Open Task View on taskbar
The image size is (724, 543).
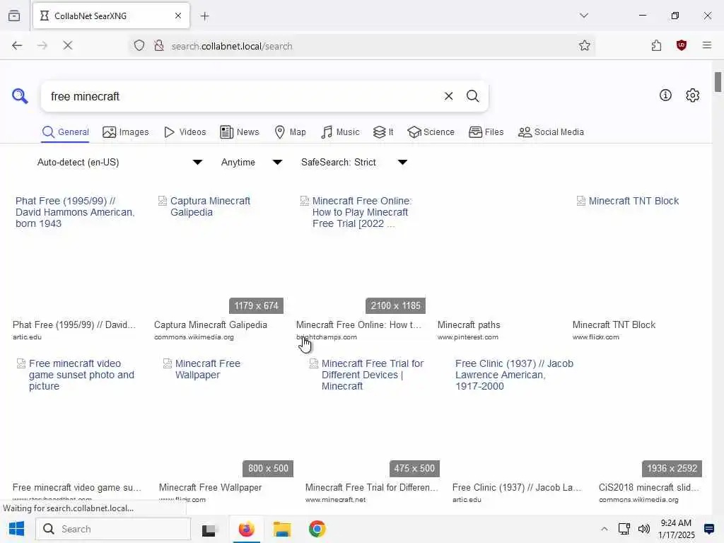[209, 530]
